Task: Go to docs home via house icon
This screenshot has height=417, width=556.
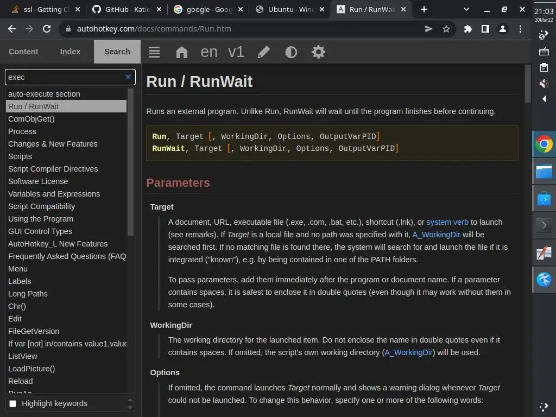Action: (181, 52)
